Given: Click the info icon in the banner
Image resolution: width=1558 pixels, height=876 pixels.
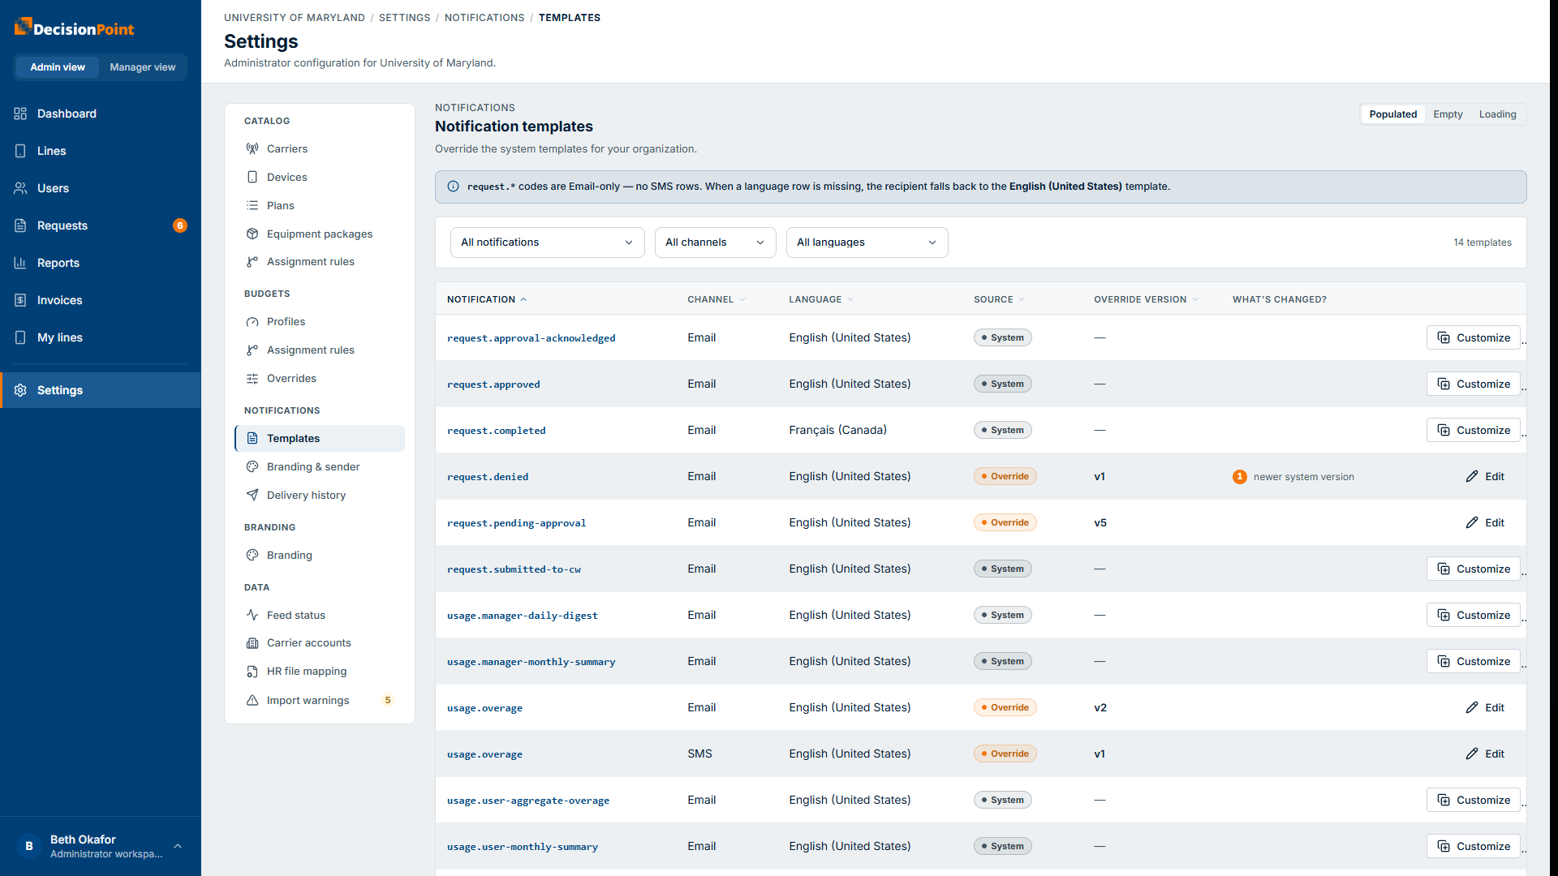Looking at the screenshot, I should point(454,187).
